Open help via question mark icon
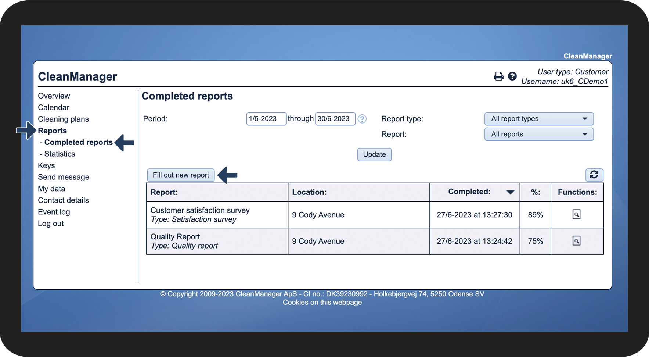 pyautogui.click(x=512, y=76)
